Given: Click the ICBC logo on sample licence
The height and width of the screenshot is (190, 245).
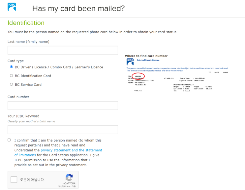Looking at the screenshot, I should 130,62.
